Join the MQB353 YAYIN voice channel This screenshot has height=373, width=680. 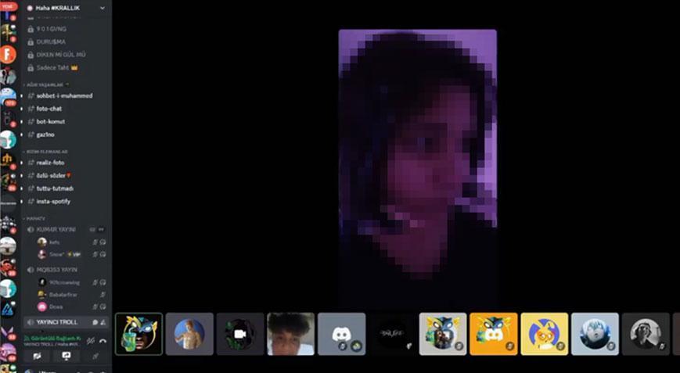tap(56, 269)
